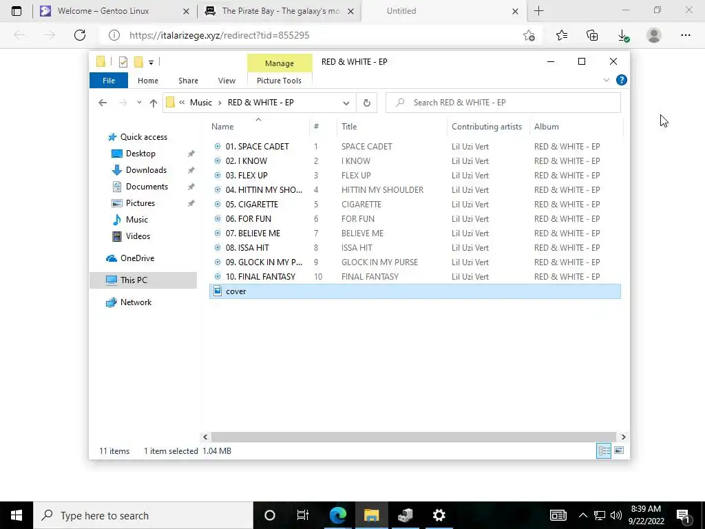Switch to The Pirate Bay browser tab
705x529 pixels.
tap(279, 11)
